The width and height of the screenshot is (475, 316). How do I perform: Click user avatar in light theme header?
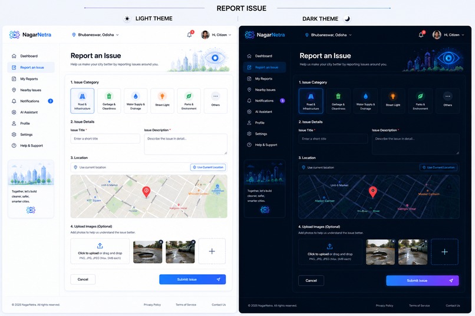(x=206, y=35)
